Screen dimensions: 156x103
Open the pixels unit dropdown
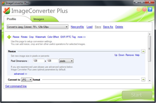tap(66, 61)
